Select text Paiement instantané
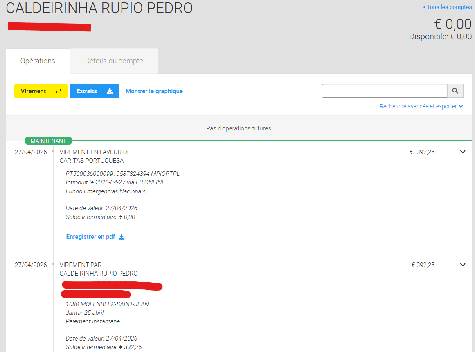Screen dimensions: 475x352 point(93,321)
